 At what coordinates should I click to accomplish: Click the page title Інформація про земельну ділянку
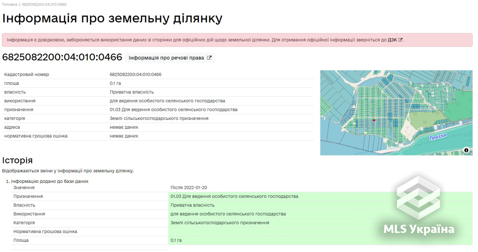[x=112, y=18]
